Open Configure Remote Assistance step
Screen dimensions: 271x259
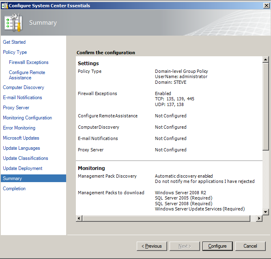27,75
